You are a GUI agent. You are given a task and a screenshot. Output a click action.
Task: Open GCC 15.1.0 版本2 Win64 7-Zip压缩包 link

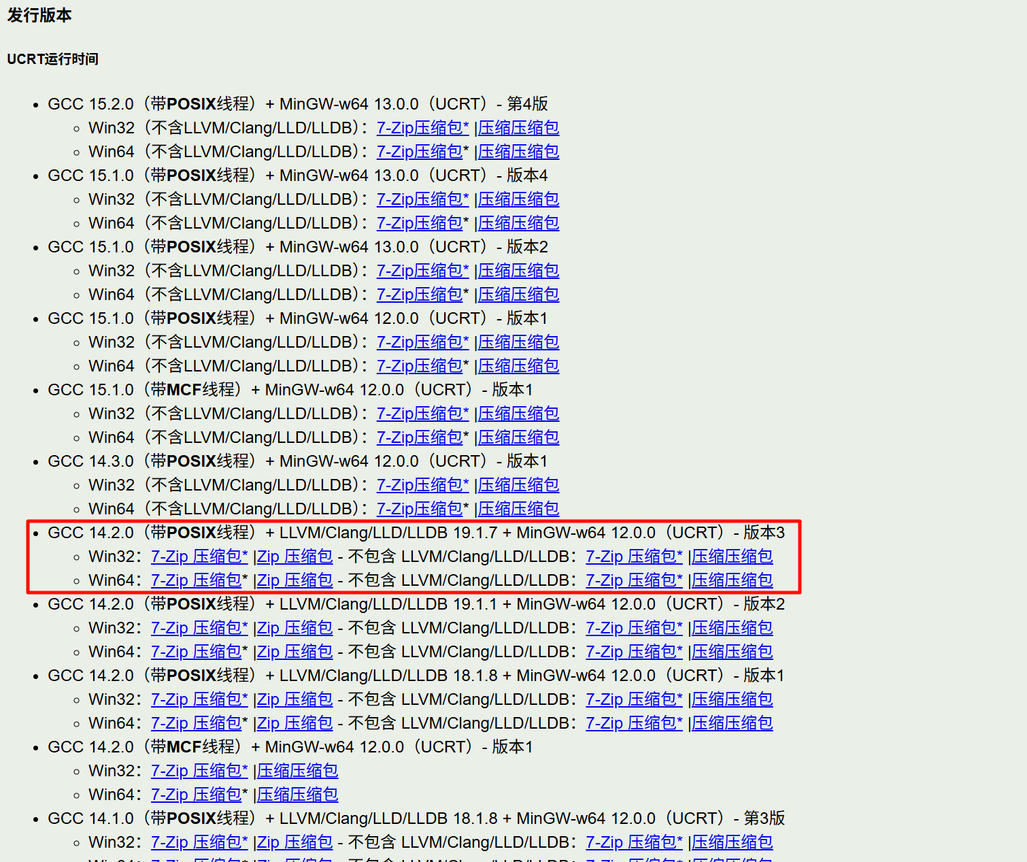(x=420, y=295)
